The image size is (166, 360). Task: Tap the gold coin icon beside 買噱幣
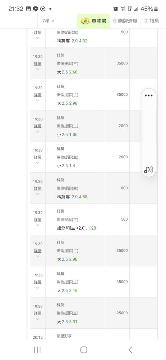85,21
